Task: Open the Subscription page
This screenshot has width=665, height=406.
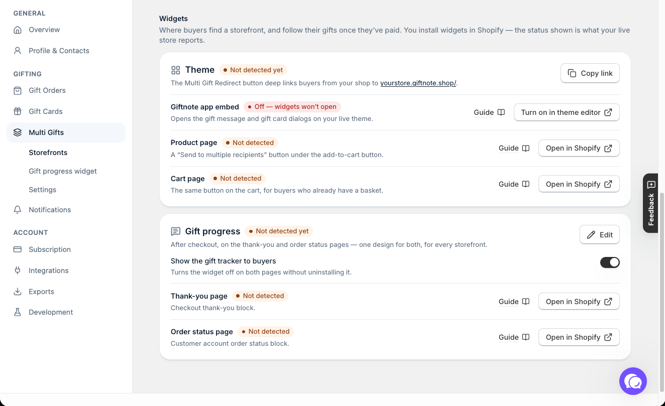Action: coord(66,249)
